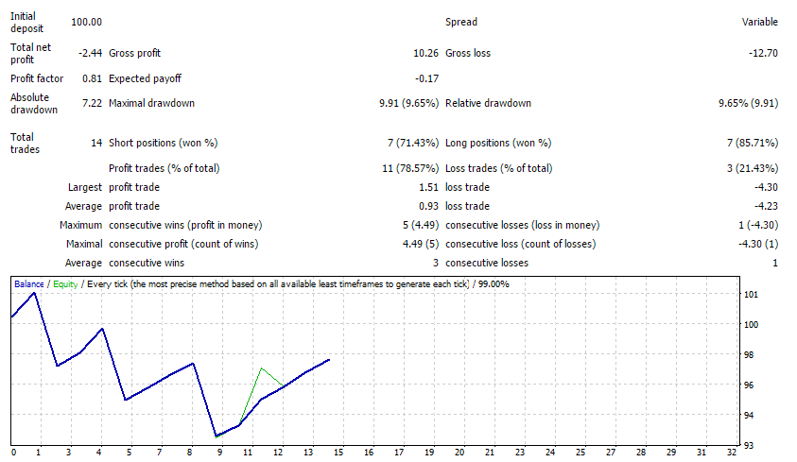
Task: Select the Total net profit value -2.44
Action: click(90, 53)
